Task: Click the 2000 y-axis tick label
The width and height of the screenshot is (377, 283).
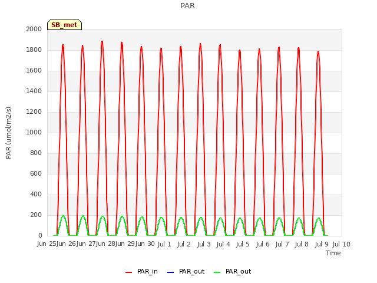Action: pyautogui.click(x=34, y=29)
